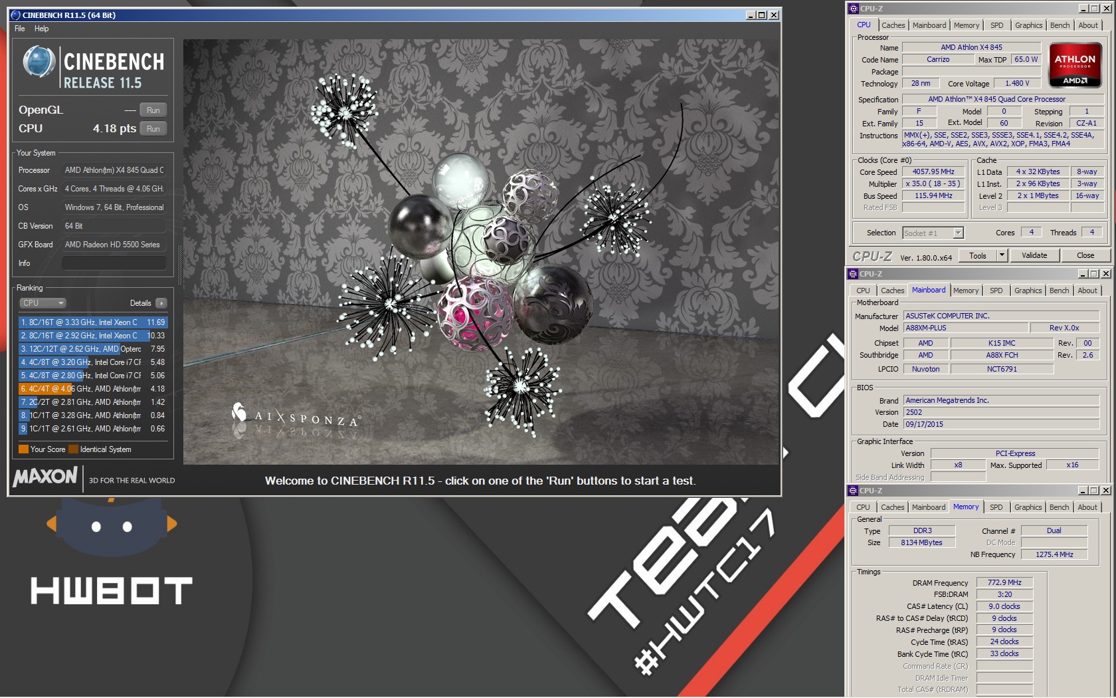This screenshot has width=1116, height=698.
Task: Click the Core Voltage value 1.480 V
Action: click(x=1017, y=83)
